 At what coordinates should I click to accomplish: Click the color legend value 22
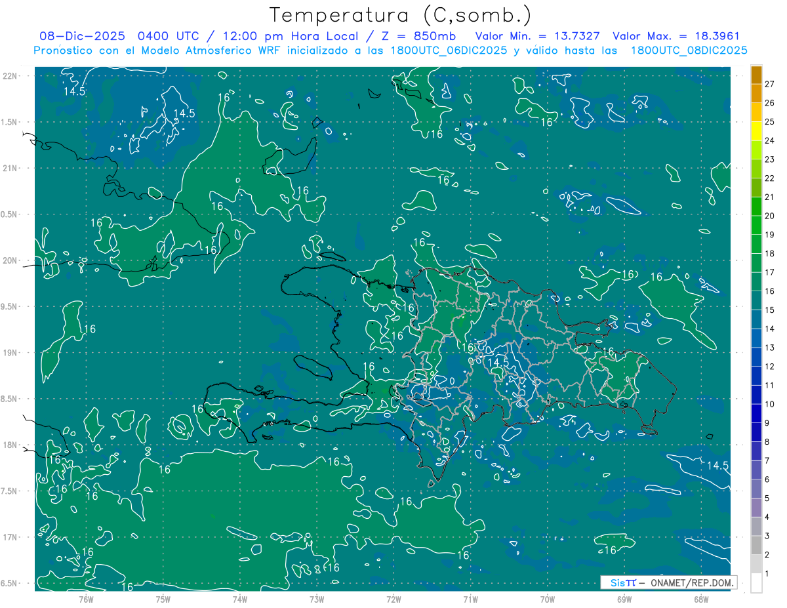coord(770,178)
